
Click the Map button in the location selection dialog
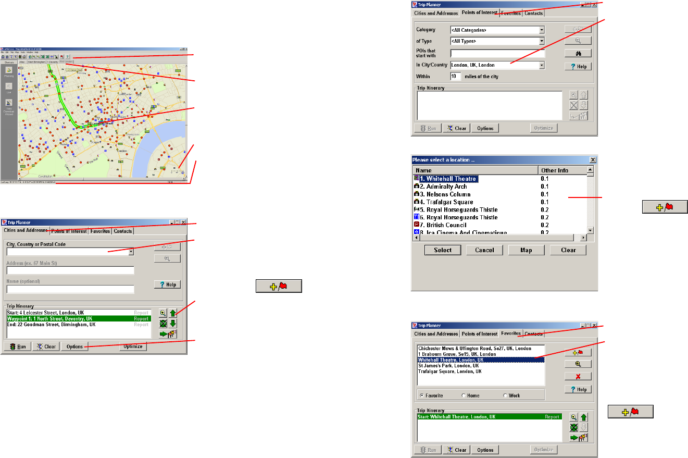pos(526,250)
